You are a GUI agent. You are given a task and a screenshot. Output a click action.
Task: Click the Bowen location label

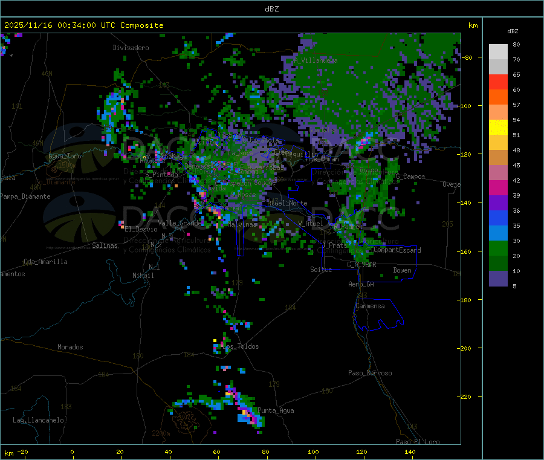[403, 271]
